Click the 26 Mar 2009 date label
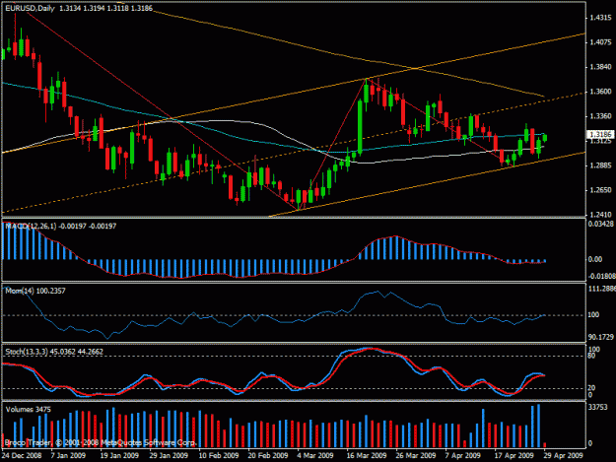Viewport: 616px width, 462px height. [x=416, y=455]
